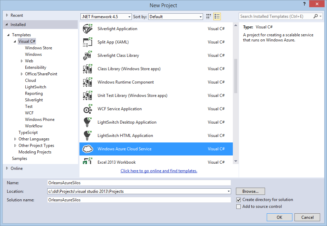This screenshot has height=226, width=327.
Task: Enable Add to source control checkbox
Action: (x=239, y=206)
